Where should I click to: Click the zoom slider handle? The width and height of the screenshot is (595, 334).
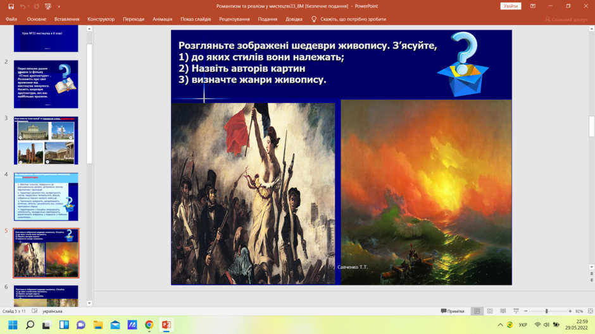point(547,311)
